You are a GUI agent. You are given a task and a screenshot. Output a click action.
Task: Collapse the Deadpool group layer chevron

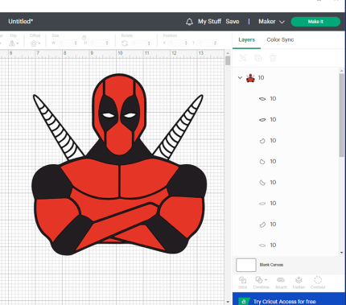240,78
